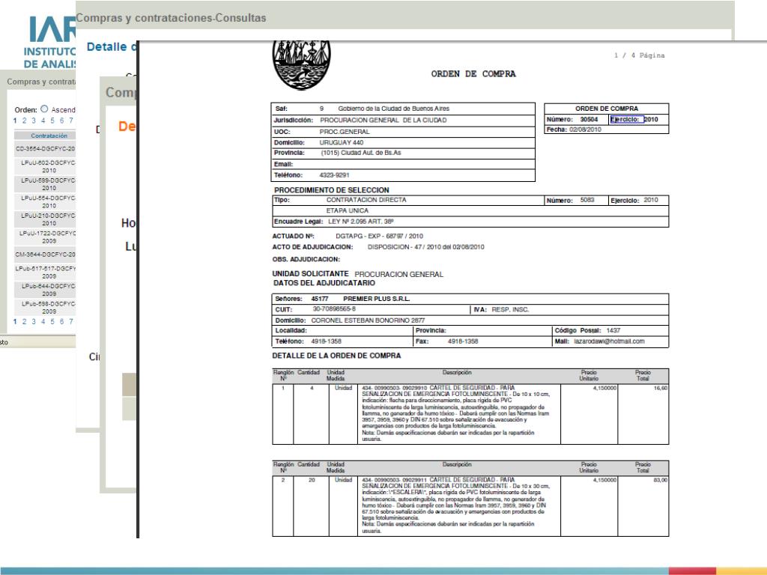Open the CM-3644-DGCFYC contratación row
Image resolution: width=767 pixels, height=575 pixels.
point(45,255)
